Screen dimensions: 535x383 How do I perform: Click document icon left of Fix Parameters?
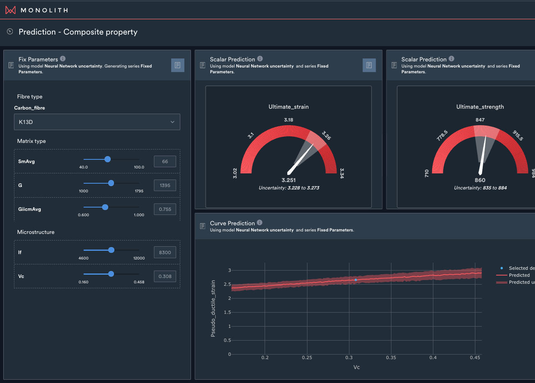coord(11,65)
